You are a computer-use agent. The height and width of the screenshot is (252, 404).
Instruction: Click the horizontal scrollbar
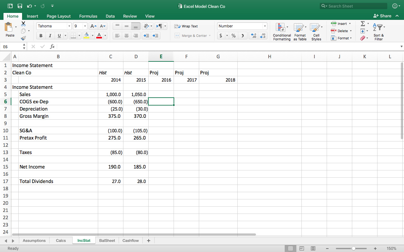134,235
